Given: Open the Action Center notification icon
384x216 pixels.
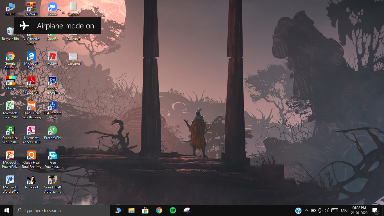Looking at the screenshot, I should (375, 210).
